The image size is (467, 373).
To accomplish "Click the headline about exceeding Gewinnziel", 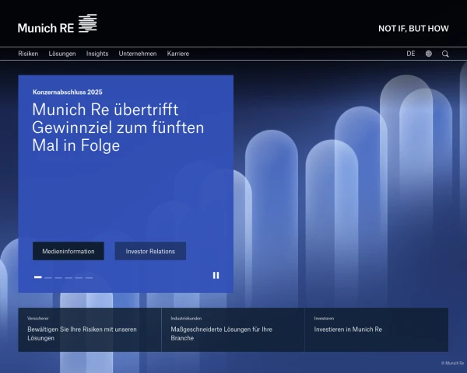I will click(x=118, y=127).
